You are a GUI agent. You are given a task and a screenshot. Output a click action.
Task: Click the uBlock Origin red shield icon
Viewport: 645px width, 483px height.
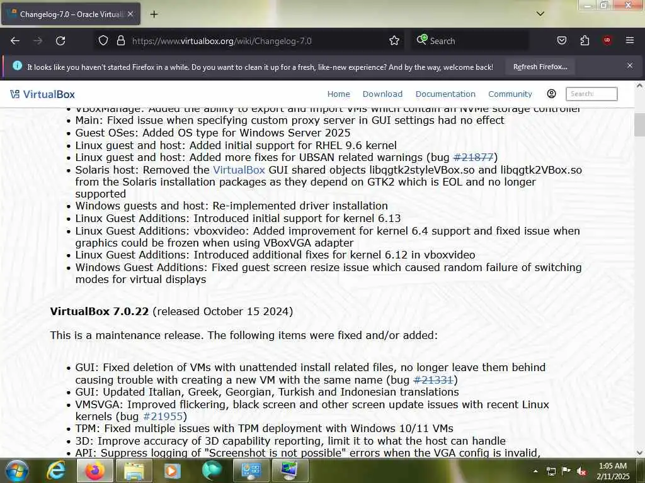click(607, 40)
